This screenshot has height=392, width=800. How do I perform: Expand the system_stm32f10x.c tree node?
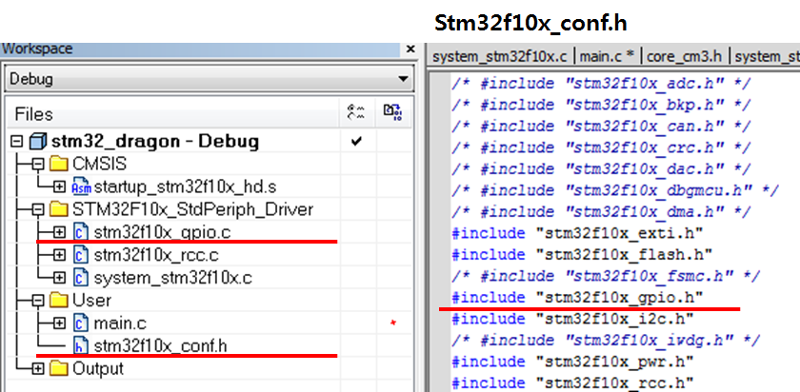(60, 277)
